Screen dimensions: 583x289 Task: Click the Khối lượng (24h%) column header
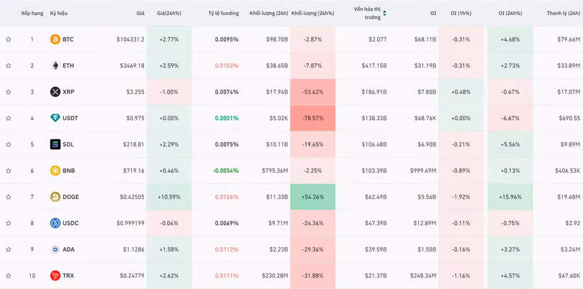pos(312,13)
